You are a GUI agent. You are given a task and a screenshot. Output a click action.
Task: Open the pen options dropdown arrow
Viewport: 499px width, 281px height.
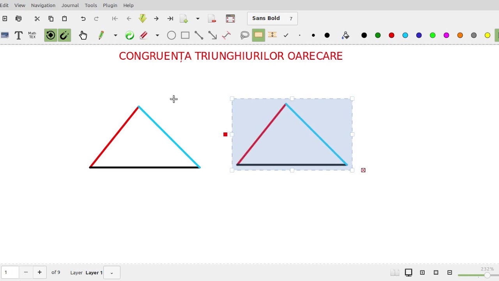click(115, 35)
